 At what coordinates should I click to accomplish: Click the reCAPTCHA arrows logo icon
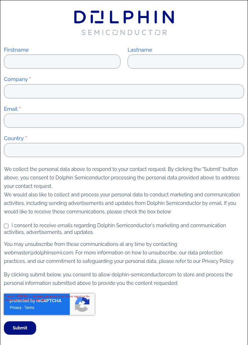point(82,304)
